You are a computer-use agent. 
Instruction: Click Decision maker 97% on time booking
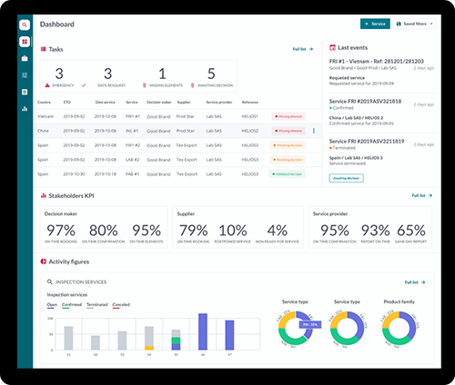point(61,233)
